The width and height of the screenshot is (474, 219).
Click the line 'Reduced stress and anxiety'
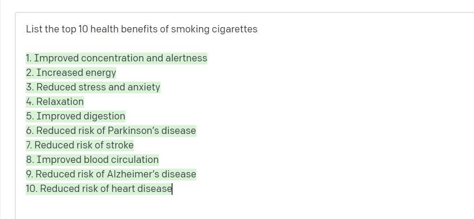click(x=93, y=87)
